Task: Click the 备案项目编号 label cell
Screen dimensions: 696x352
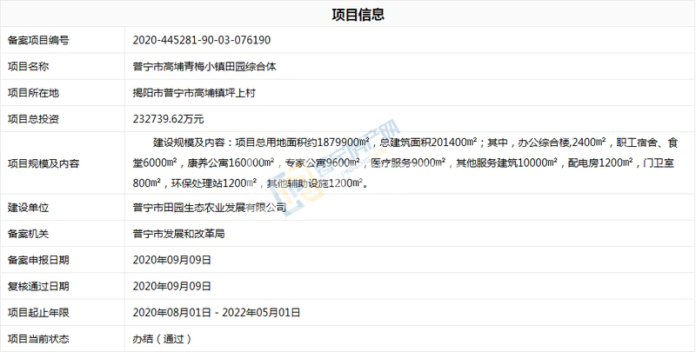Action: click(38, 40)
